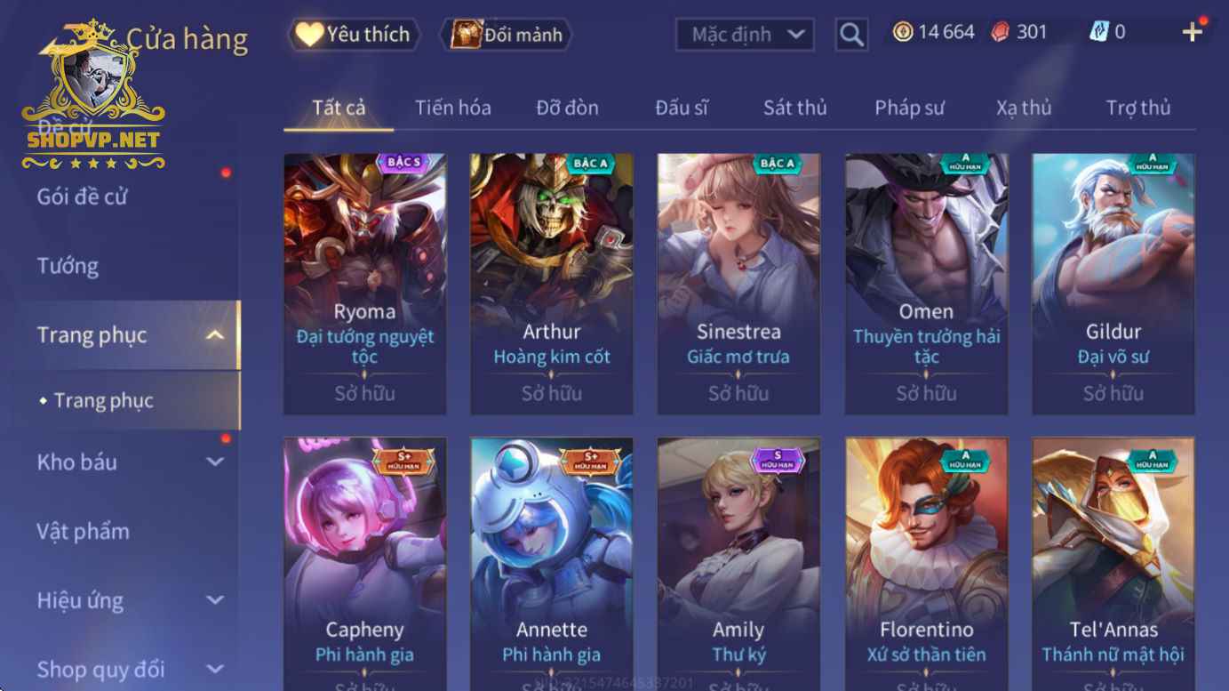Select Sinestrea Giấc mơ trưa skin card

pyautogui.click(x=738, y=285)
